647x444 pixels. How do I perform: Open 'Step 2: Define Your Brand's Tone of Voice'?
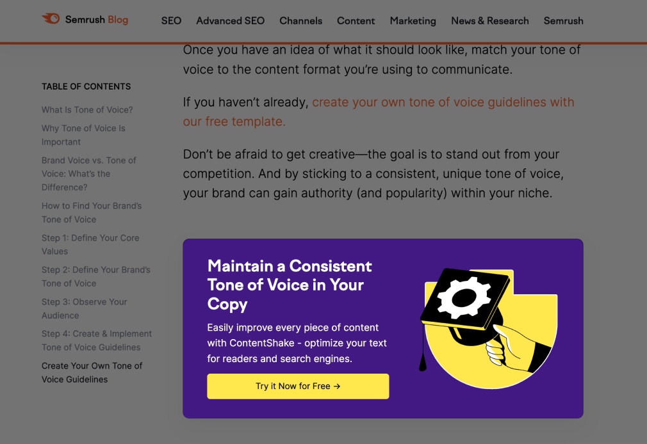(94, 276)
